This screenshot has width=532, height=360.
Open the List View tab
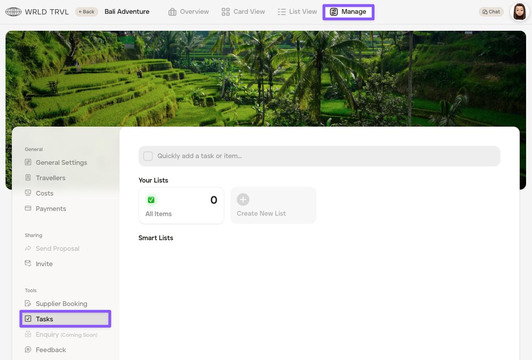(x=297, y=12)
